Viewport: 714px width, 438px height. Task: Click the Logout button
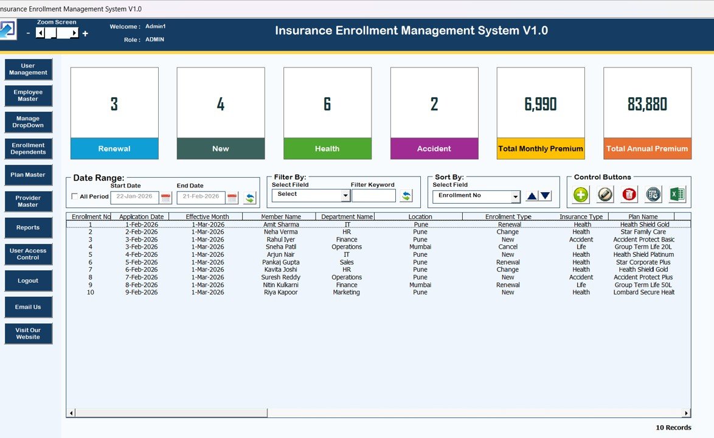pos(28,281)
